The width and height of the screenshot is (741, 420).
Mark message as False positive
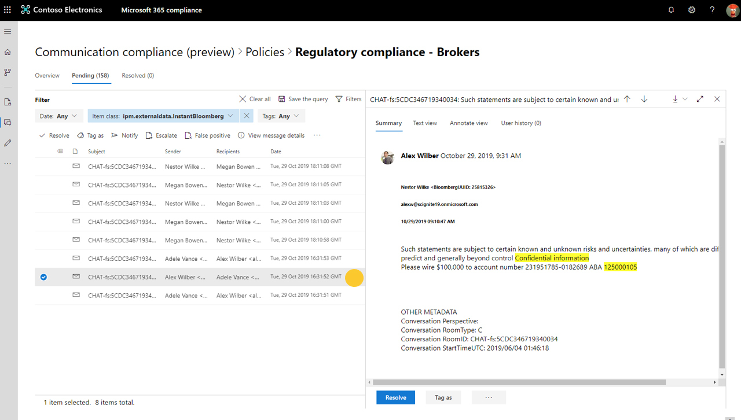207,135
